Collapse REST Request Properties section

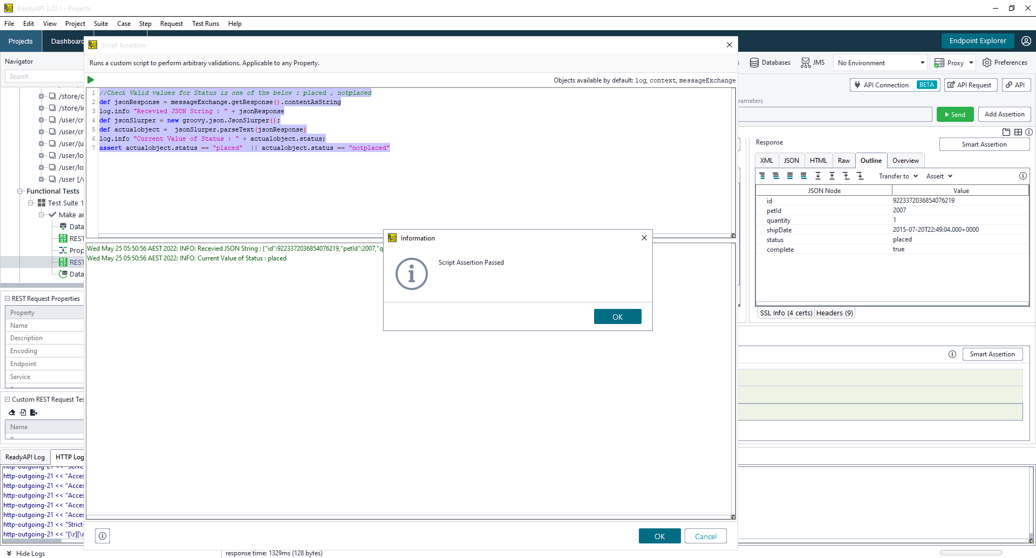(8, 298)
